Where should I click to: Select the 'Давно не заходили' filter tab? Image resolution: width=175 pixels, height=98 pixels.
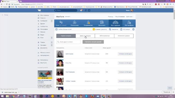[85, 36]
